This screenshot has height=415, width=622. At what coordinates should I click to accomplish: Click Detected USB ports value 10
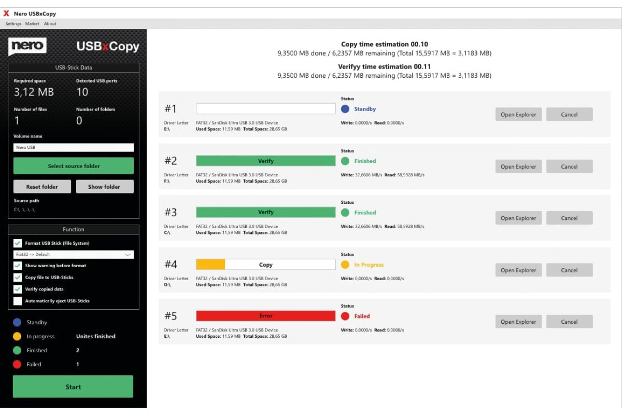coord(82,92)
